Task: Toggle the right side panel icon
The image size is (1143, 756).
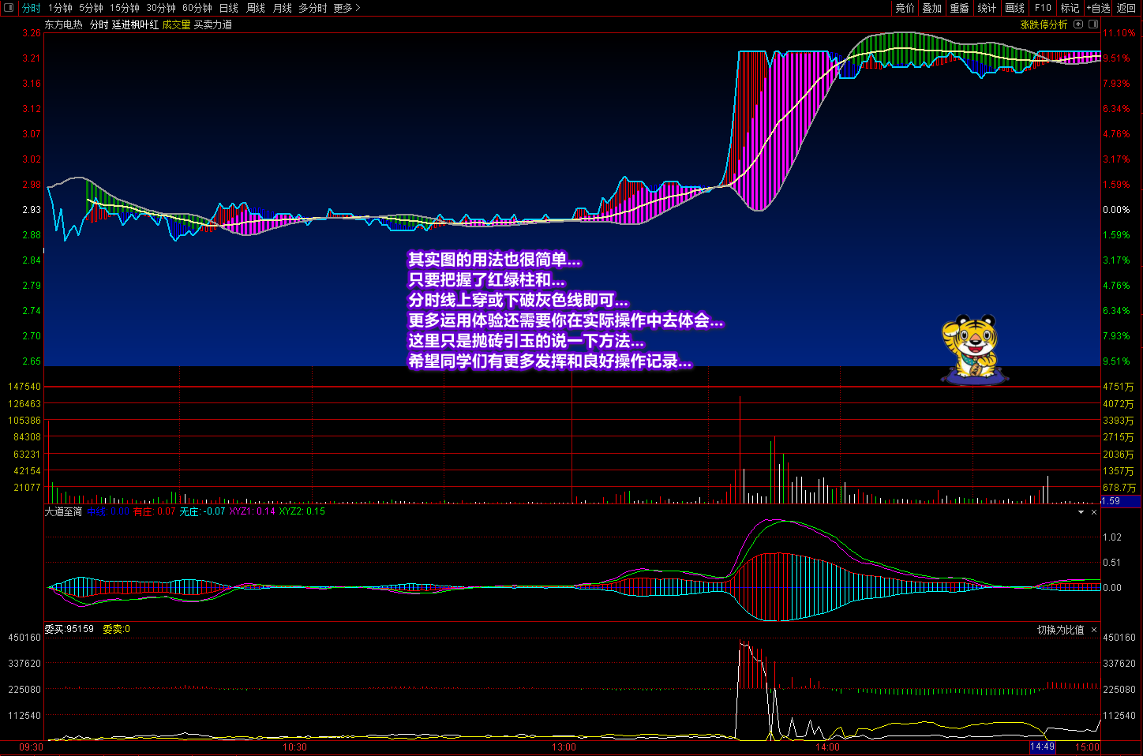Action: [x=1093, y=24]
